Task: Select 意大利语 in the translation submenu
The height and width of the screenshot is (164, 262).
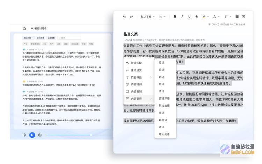Action: (164, 134)
